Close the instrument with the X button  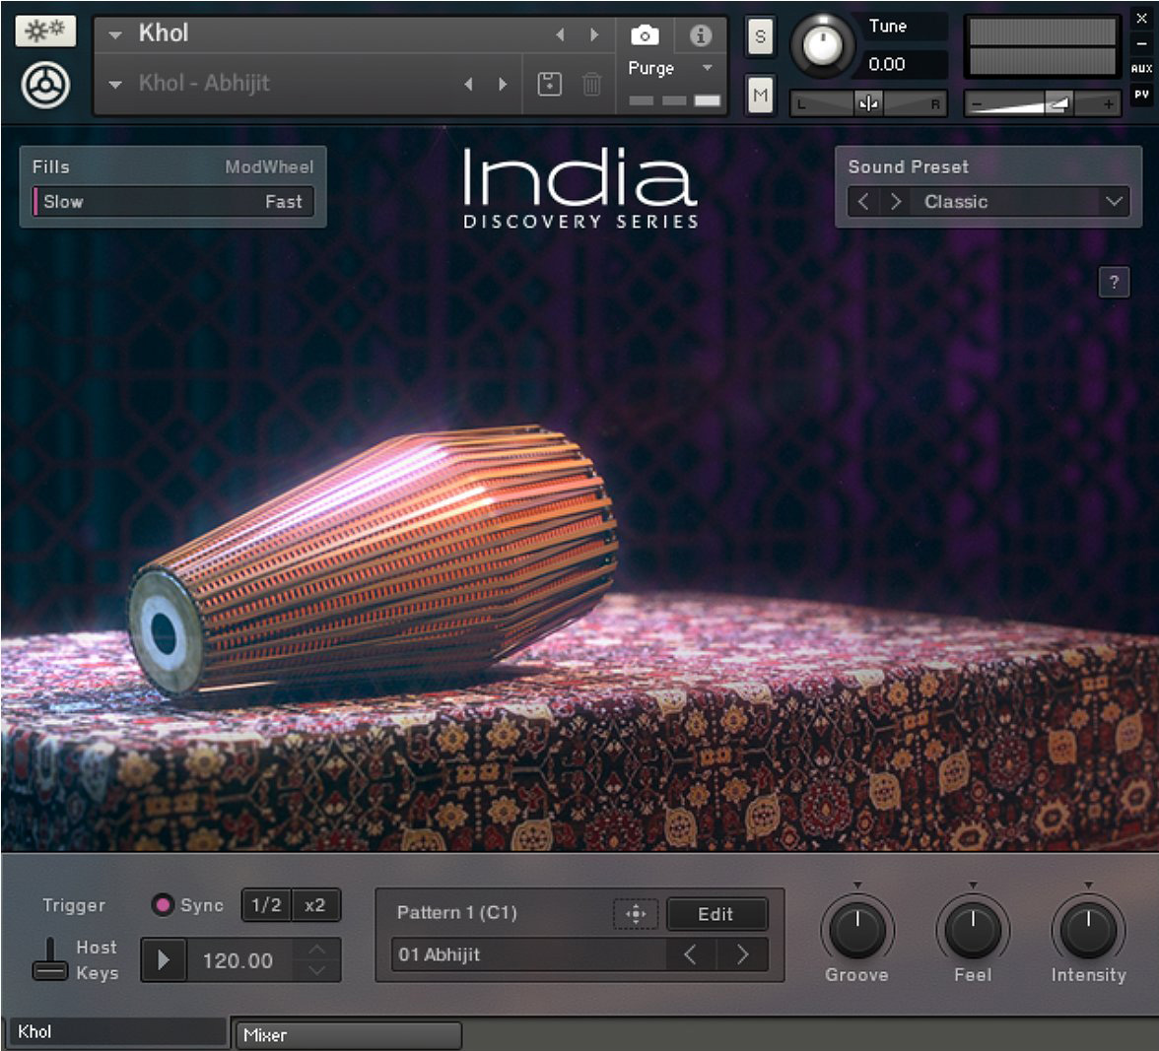pyautogui.click(x=1141, y=19)
